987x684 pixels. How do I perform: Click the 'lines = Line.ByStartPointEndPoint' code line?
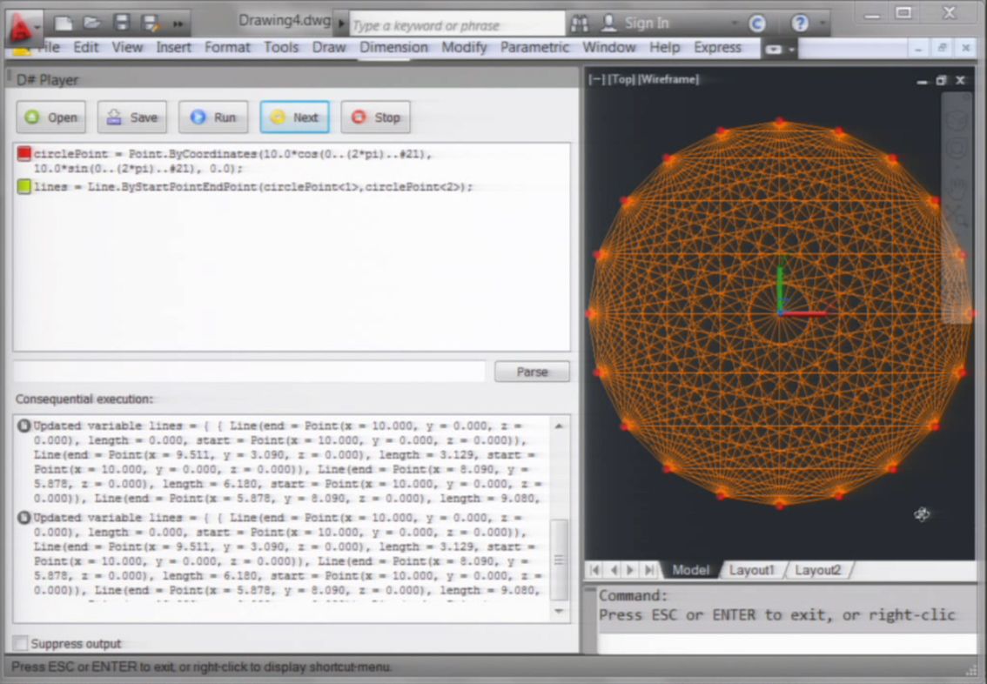253,186
